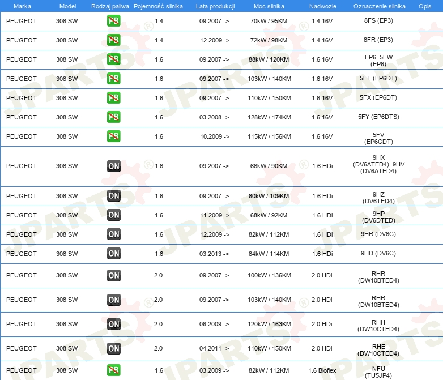
Task: Click the 100kW / 136KM power cell
Action: (x=269, y=275)
